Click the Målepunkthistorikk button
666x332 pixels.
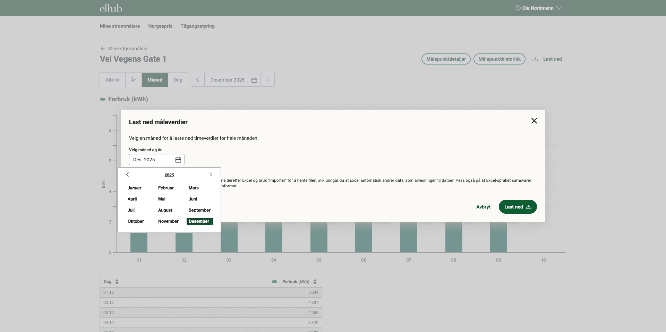[499, 59]
